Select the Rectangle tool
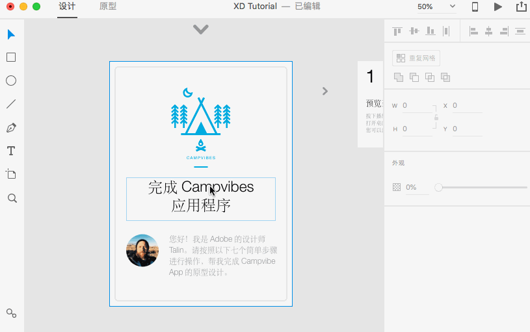Screen dimensions: 530x332 (11, 57)
